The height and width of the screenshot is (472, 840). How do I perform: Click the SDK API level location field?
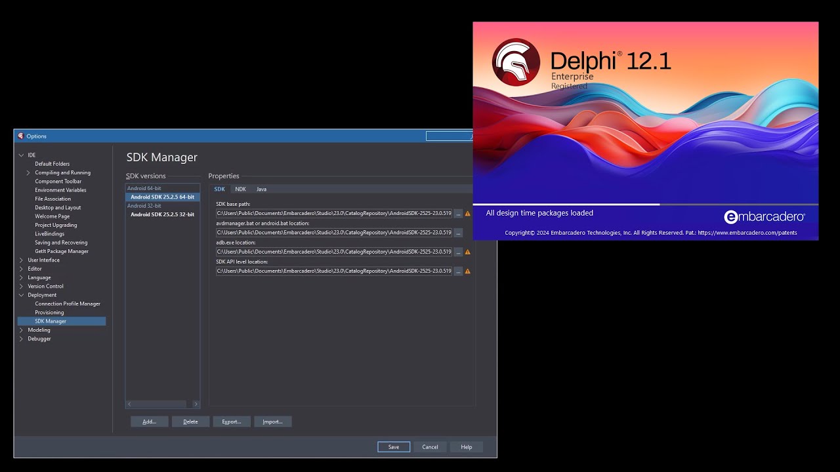click(x=334, y=271)
